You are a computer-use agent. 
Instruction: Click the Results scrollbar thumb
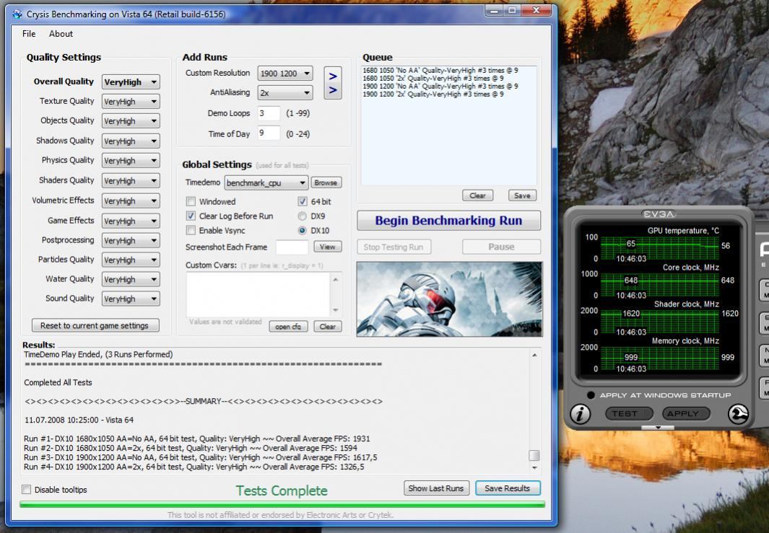point(534,456)
